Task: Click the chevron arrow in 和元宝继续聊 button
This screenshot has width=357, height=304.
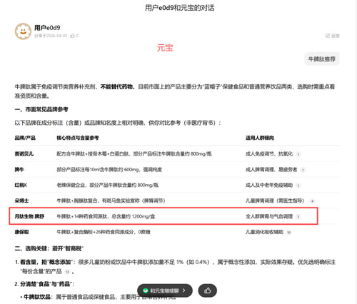Action: [183, 290]
